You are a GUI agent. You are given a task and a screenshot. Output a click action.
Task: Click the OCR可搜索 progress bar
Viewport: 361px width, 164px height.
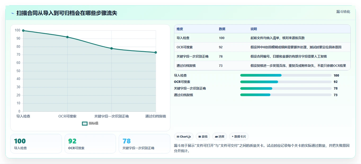tap(286, 82)
